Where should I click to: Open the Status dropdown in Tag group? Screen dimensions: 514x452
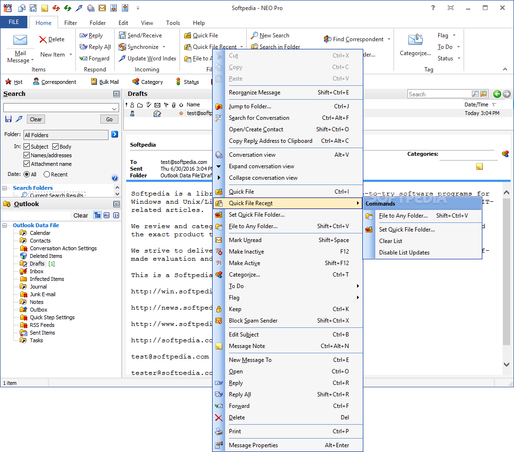pyautogui.click(x=459, y=58)
